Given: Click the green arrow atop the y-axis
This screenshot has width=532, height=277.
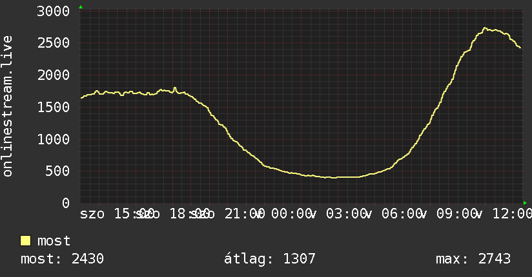Looking at the screenshot, I should (x=81, y=7).
